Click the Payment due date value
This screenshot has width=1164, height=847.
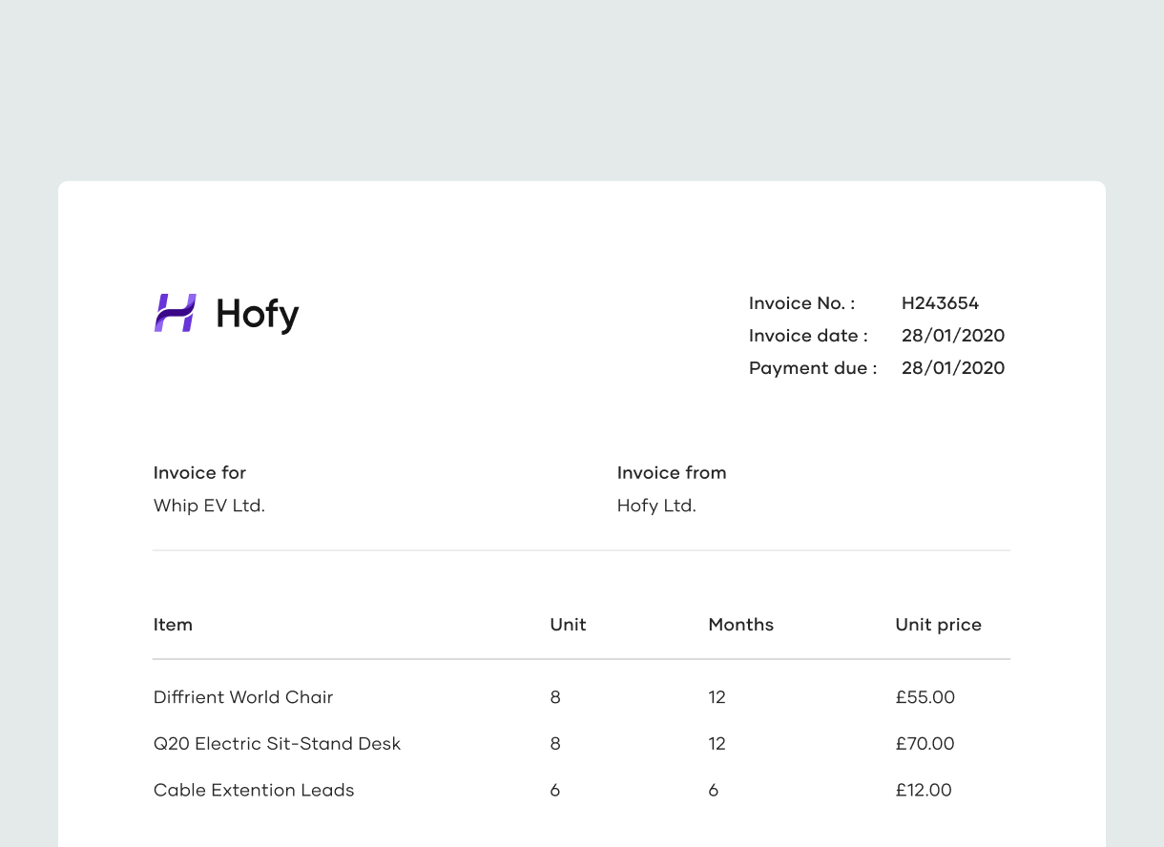tap(952, 368)
